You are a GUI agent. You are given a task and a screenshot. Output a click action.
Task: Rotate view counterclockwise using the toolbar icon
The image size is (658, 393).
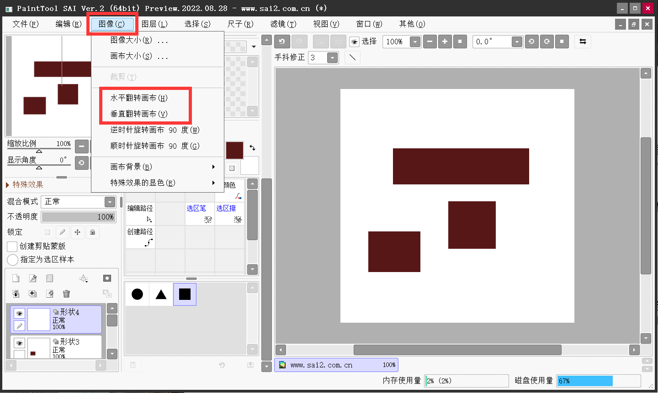pyautogui.click(x=531, y=42)
